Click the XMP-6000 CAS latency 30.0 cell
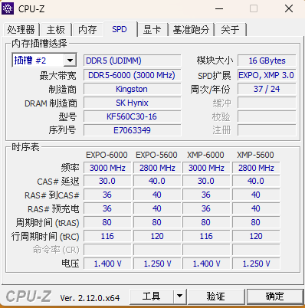 (x=206, y=181)
